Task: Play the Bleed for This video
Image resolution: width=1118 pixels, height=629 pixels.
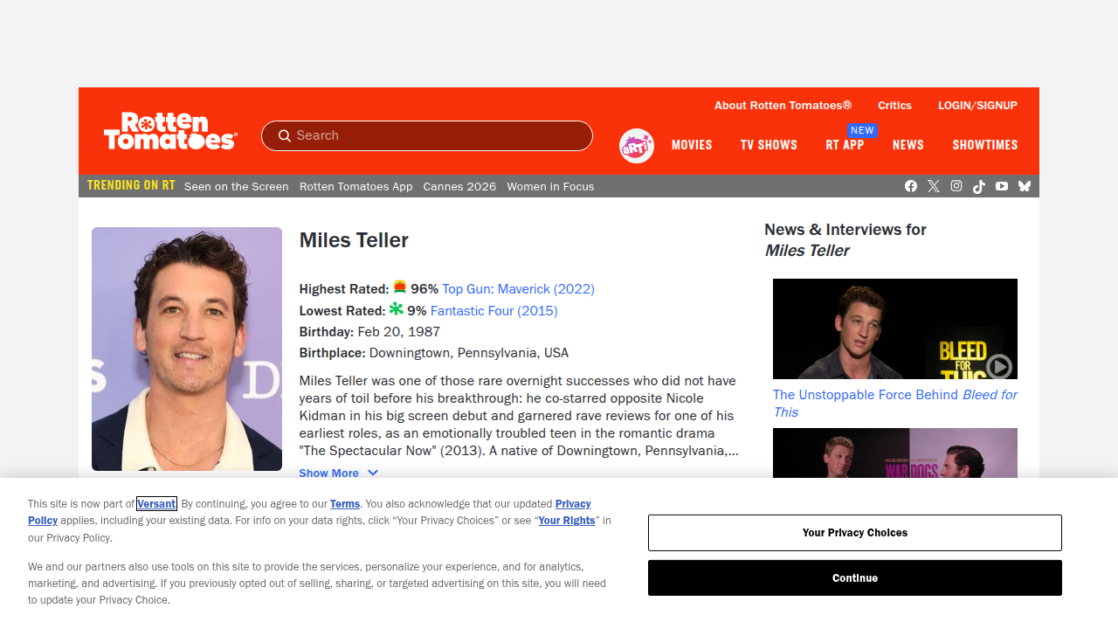Action: (998, 366)
